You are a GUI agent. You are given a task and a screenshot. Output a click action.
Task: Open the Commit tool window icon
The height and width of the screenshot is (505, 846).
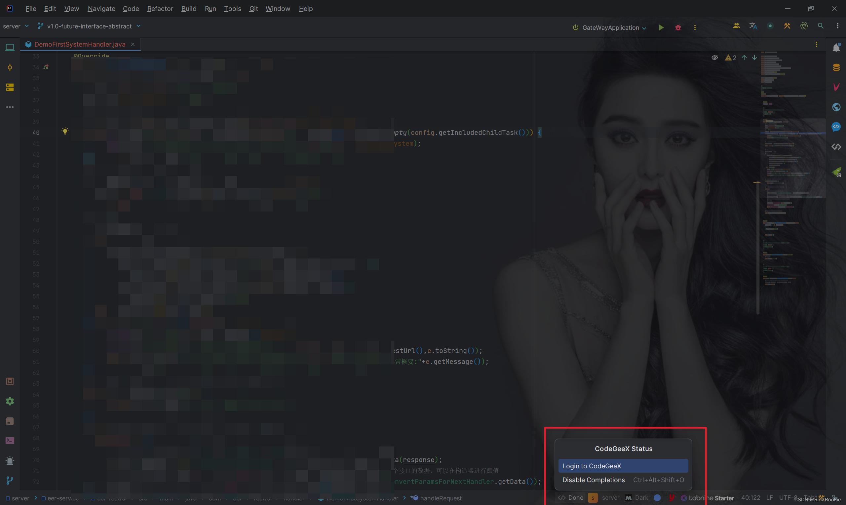coord(10,67)
